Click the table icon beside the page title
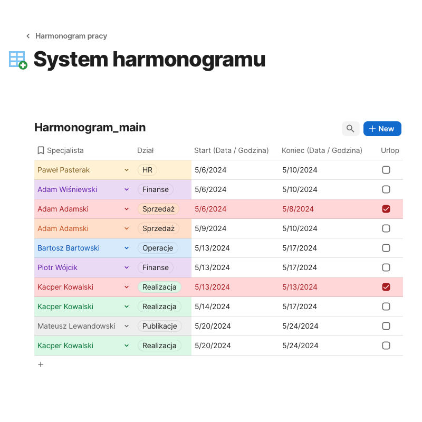The width and height of the screenshot is (422, 422). point(17,60)
